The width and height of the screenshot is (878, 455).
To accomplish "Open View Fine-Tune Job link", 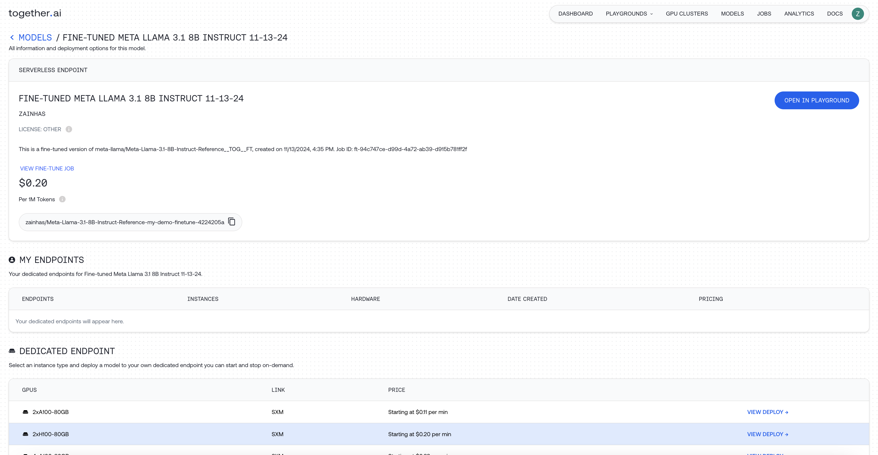I will pyautogui.click(x=47, y=168).
